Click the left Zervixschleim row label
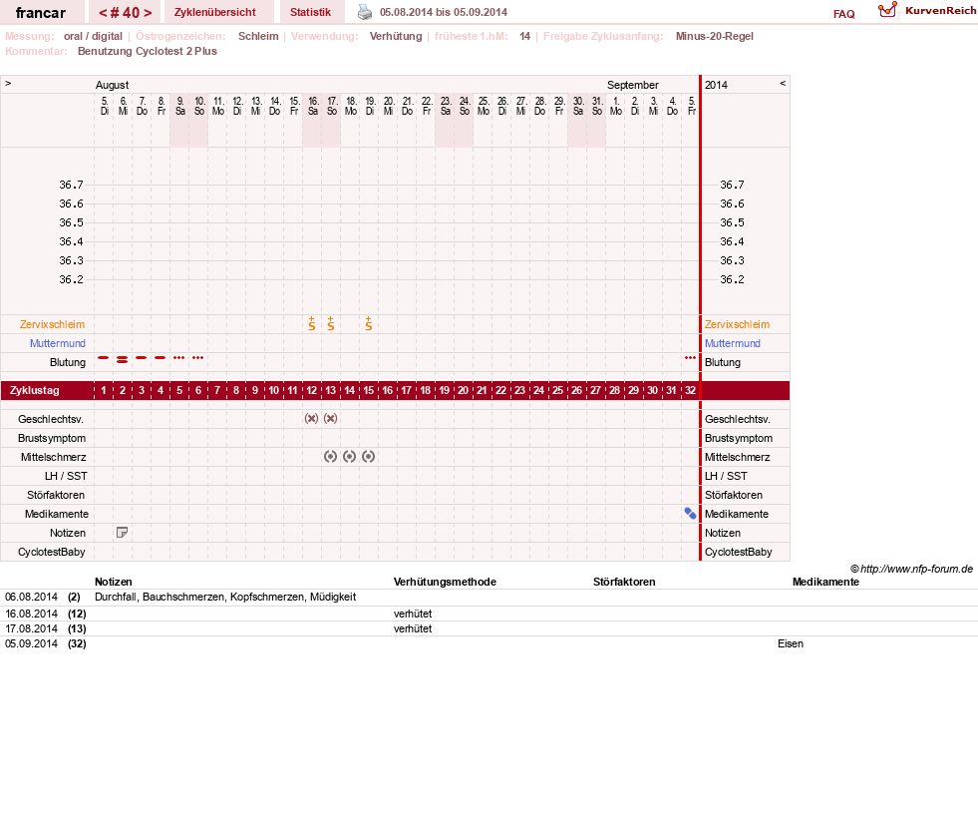This screenshot has width=978, height=820. [53, 324]
